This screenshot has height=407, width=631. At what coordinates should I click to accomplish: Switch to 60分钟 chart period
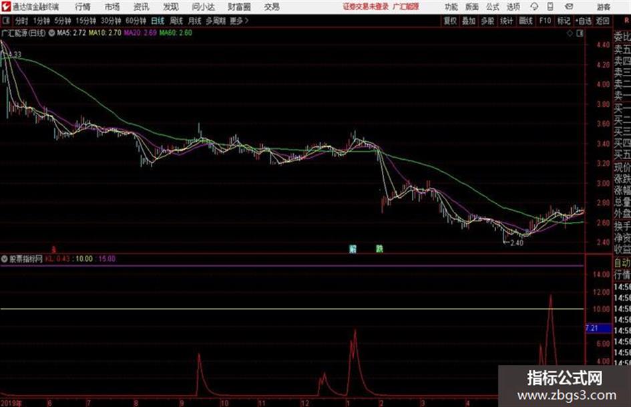pos(136,21)
